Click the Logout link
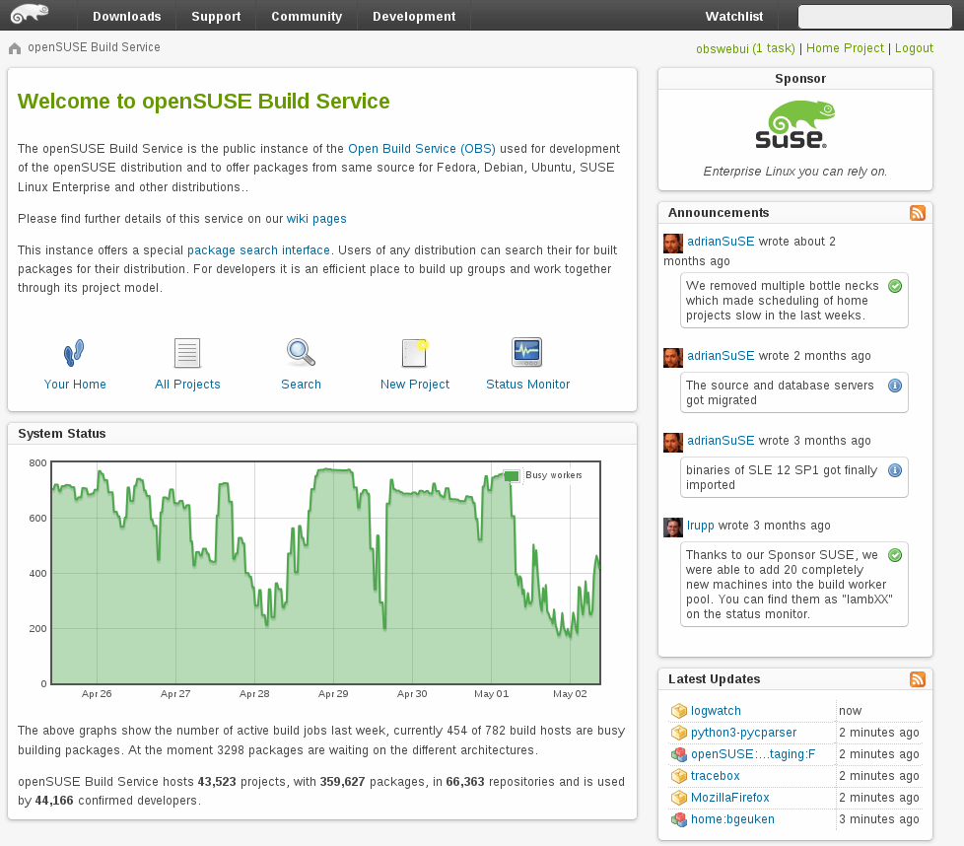This screenshot has height=846, width=964. [914, 48]
